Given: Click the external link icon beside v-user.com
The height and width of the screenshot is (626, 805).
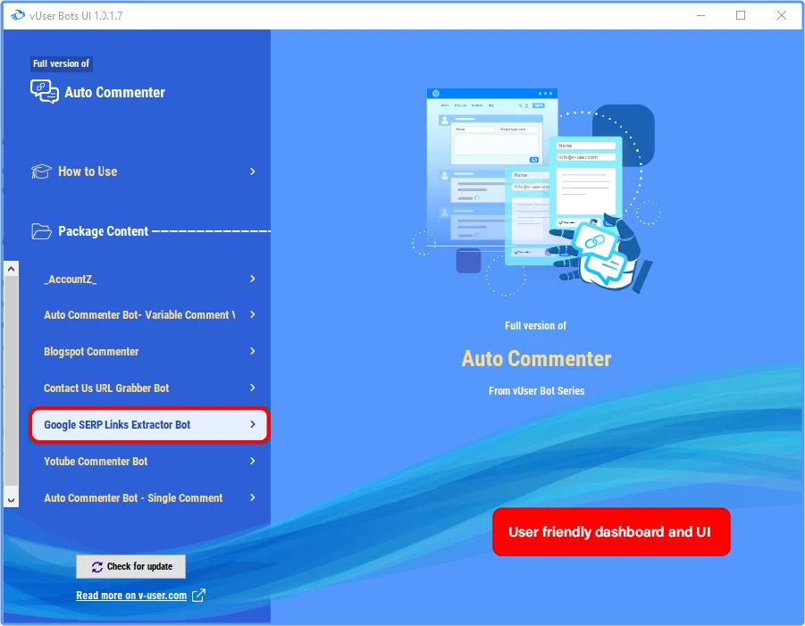Looking at the screenshot, I should [198, 596].
